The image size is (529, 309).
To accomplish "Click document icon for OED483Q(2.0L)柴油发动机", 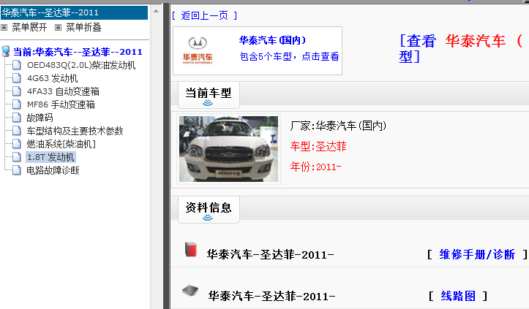I will (17, 65).
